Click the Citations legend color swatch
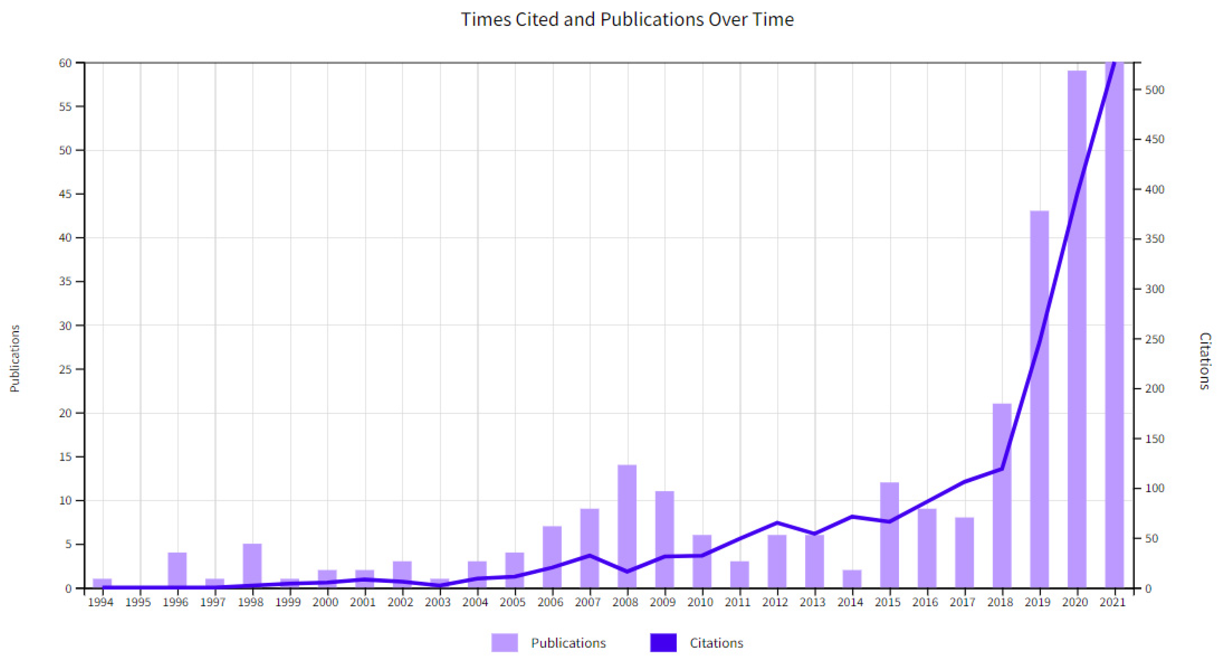This screenshot has height=661, width=1220. 663,642
